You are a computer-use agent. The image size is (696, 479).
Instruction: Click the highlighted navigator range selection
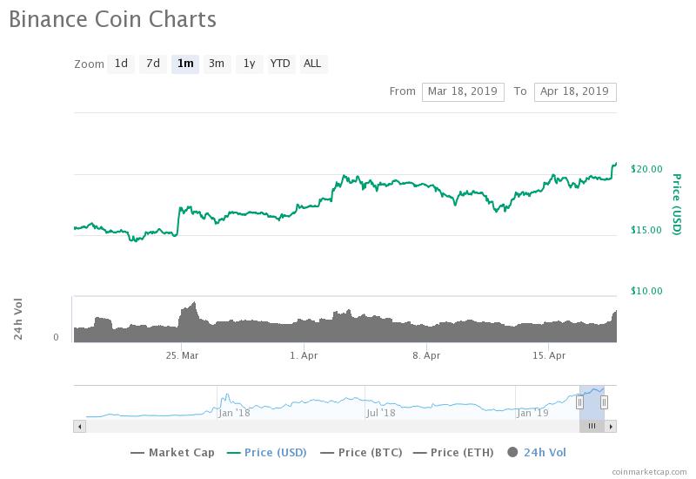pyautogui.click(x=592, y=401)
